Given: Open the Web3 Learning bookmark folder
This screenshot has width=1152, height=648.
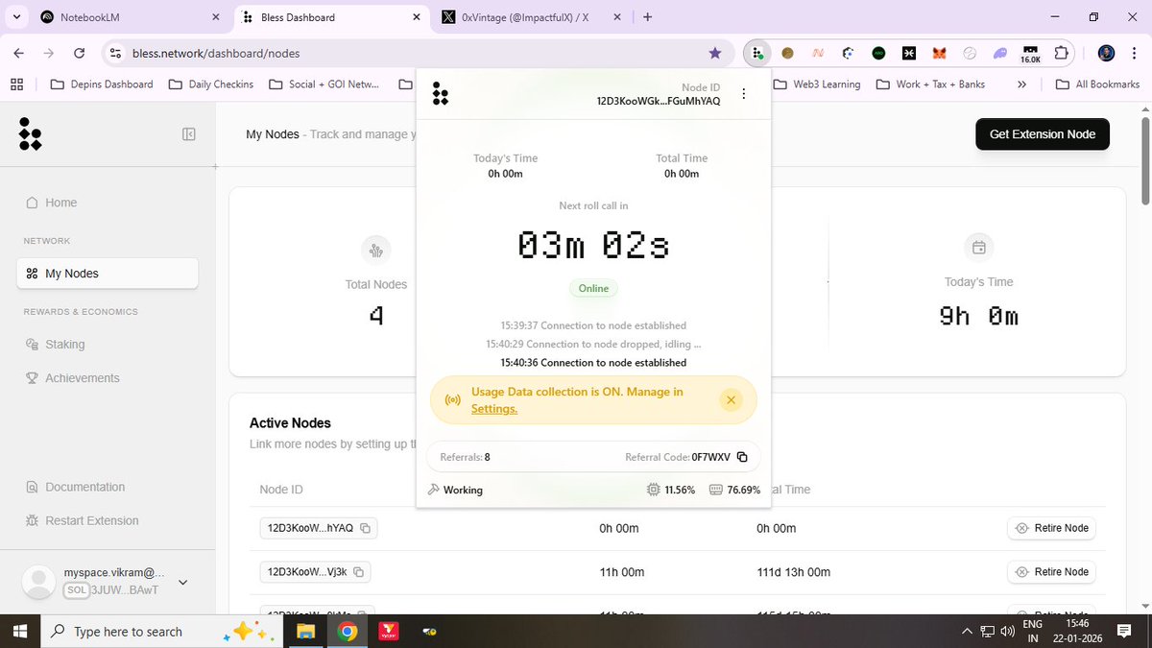Looking at the screenshot, I should [x=817, y=84].
